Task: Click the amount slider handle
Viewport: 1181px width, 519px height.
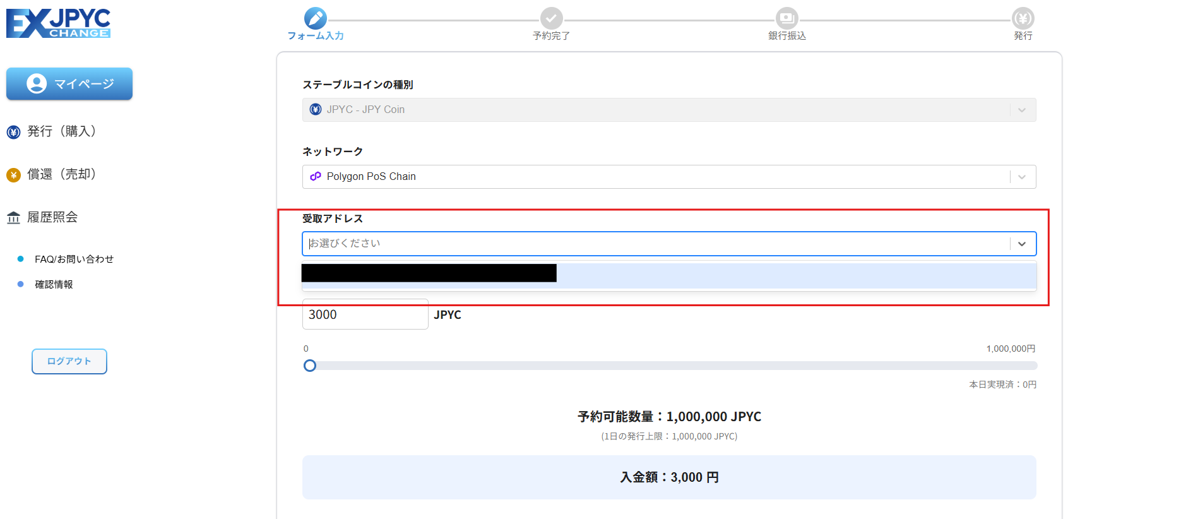Action: click(x=310, y=366)
